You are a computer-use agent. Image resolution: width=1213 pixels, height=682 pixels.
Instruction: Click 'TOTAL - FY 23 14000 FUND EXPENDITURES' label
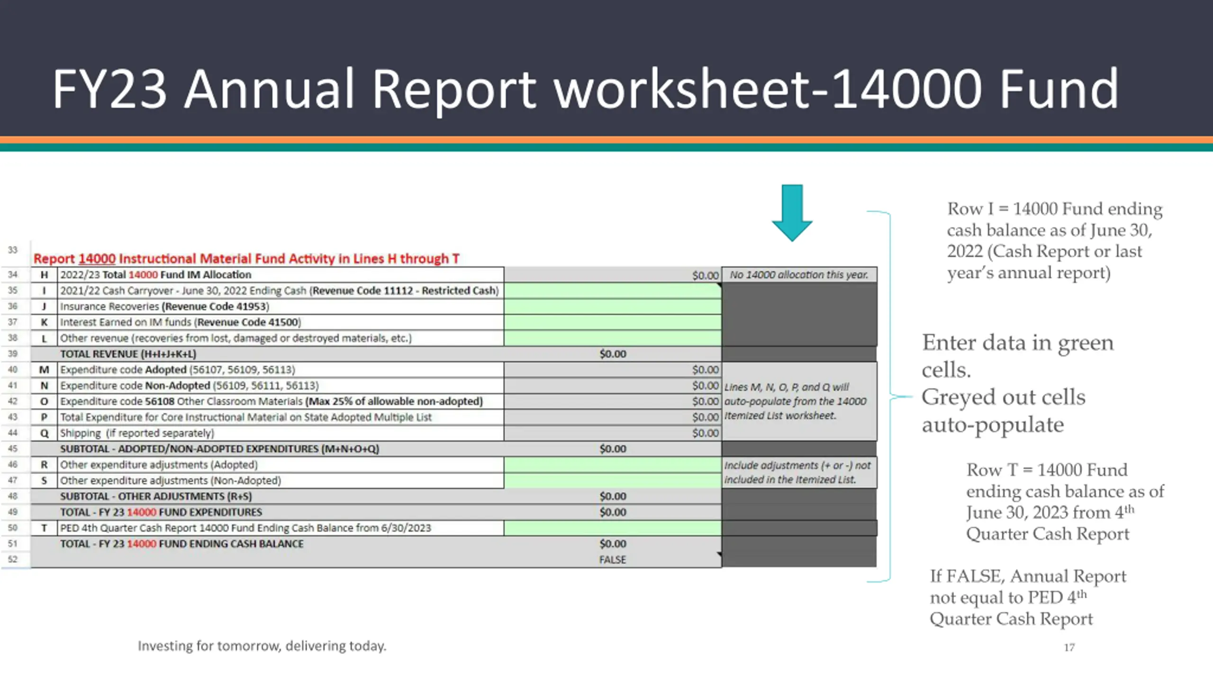161,512
